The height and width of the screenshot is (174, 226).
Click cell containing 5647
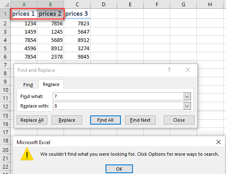click(x=77, y=32)
